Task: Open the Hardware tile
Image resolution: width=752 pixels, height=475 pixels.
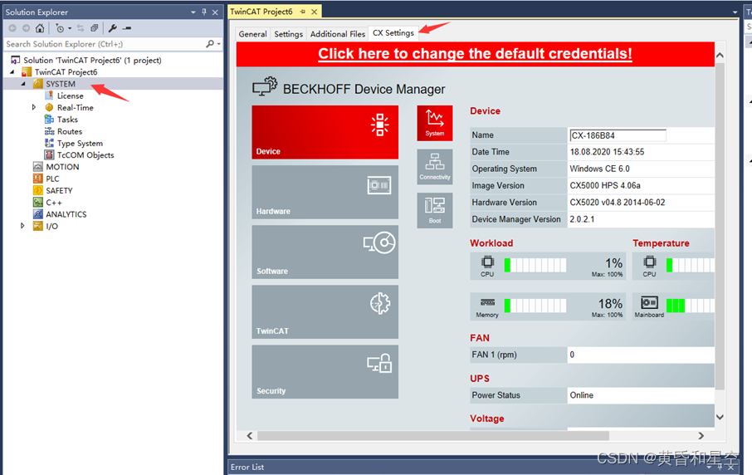Action: 325,193
